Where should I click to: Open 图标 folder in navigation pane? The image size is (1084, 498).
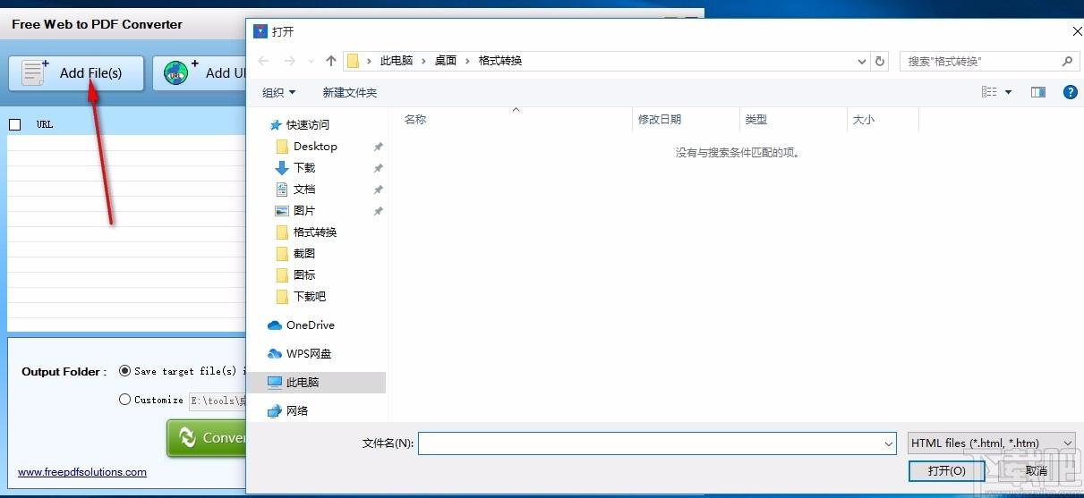tap(304, 275)
